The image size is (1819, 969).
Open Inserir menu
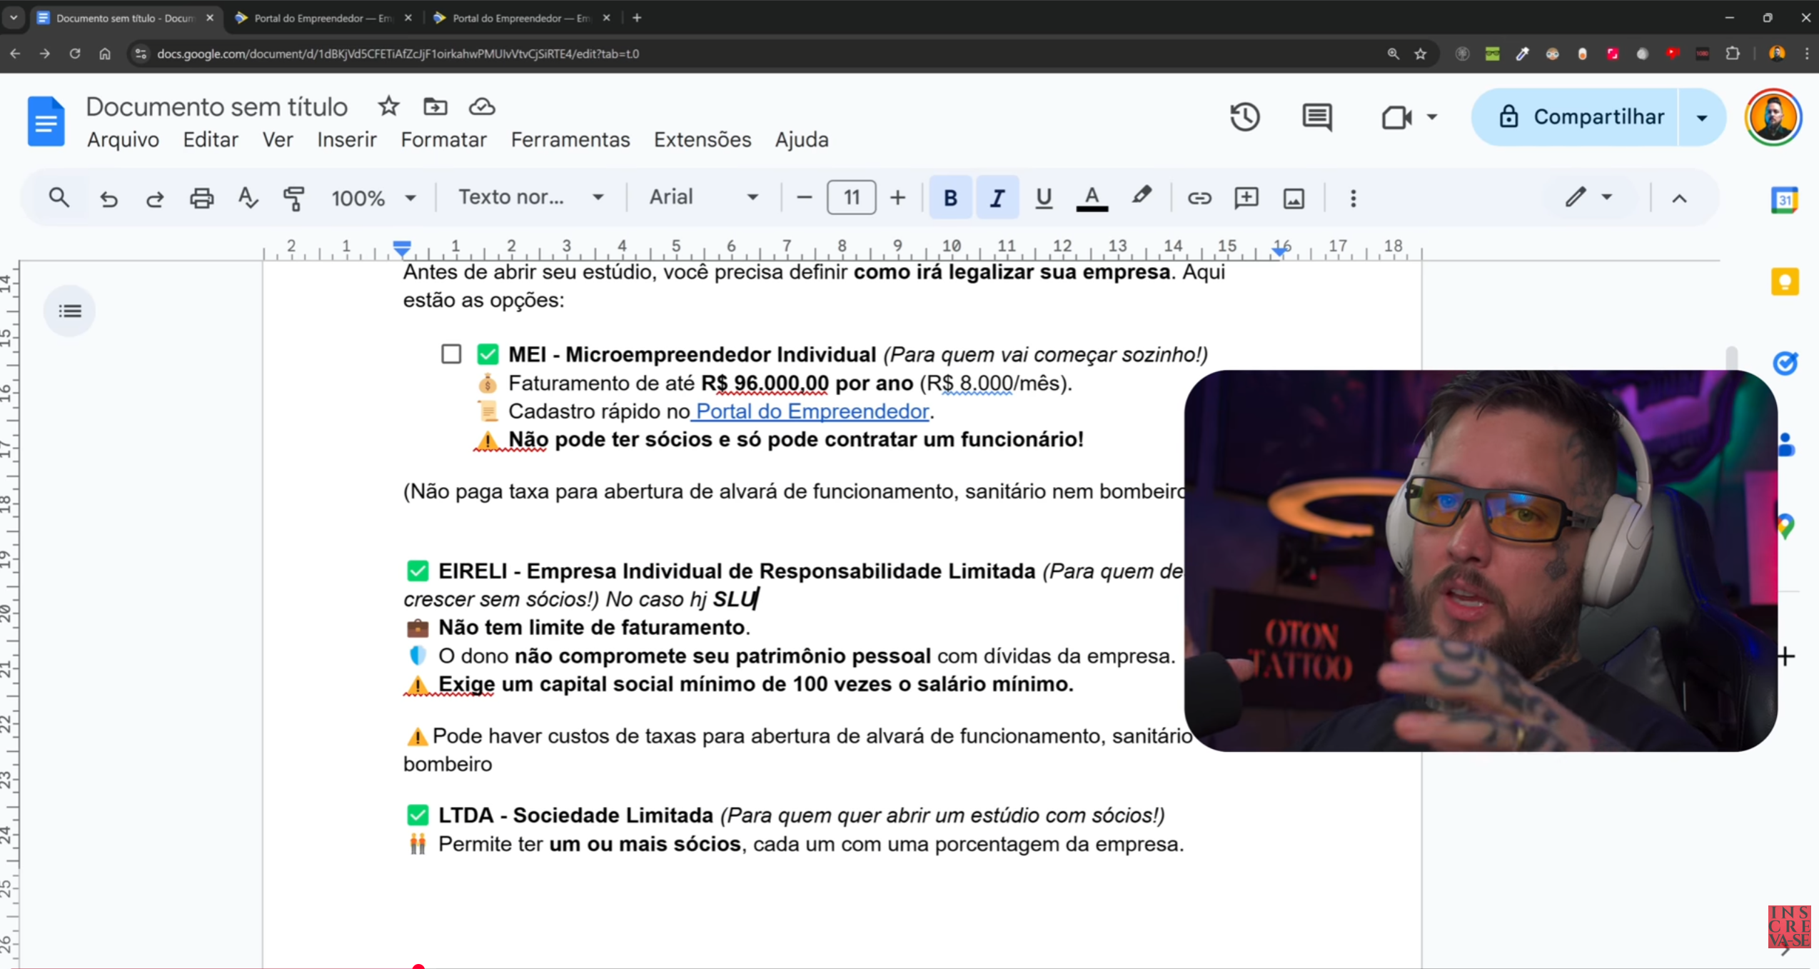pyautogui.click(x=347, y=140)
